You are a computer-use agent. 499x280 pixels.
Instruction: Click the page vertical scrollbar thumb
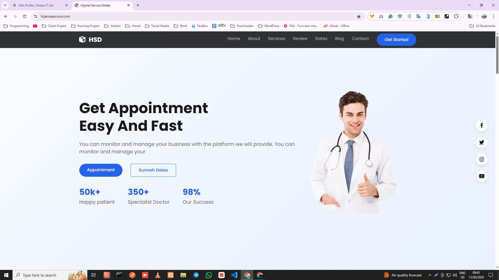click(x=497, y=54)
